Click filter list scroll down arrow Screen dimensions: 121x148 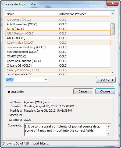[x=113, y=73]
